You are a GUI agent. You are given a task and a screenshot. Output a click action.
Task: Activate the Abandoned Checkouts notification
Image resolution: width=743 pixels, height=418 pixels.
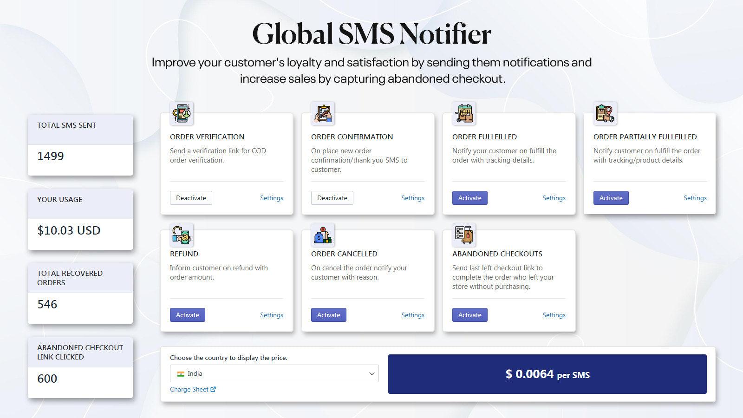pos(469,315)
